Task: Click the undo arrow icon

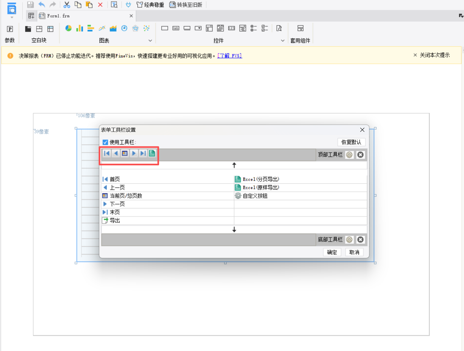Action: [x=42, y=5]
